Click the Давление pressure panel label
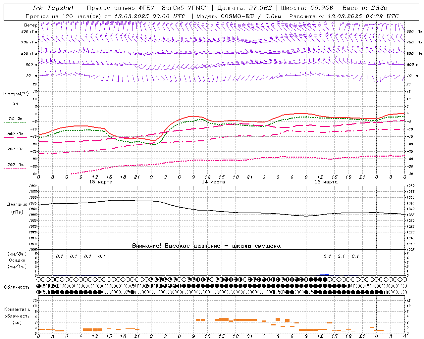Screen dimensions: 424x339 (x=17, y=205)
